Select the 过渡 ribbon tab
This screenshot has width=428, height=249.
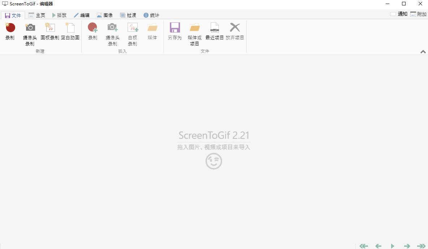pyautogui.click(x=128, y=15)
